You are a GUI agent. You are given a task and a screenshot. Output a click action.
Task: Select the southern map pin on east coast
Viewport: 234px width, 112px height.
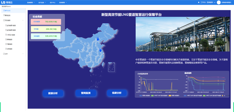click(100, 51)
